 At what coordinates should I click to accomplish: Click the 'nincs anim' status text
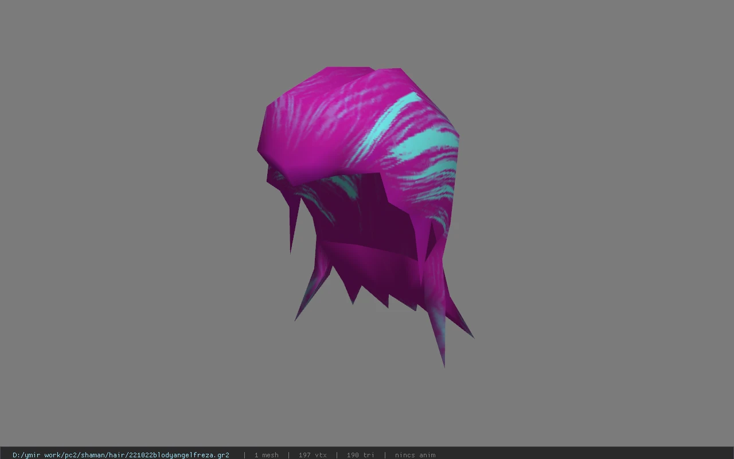415,455
